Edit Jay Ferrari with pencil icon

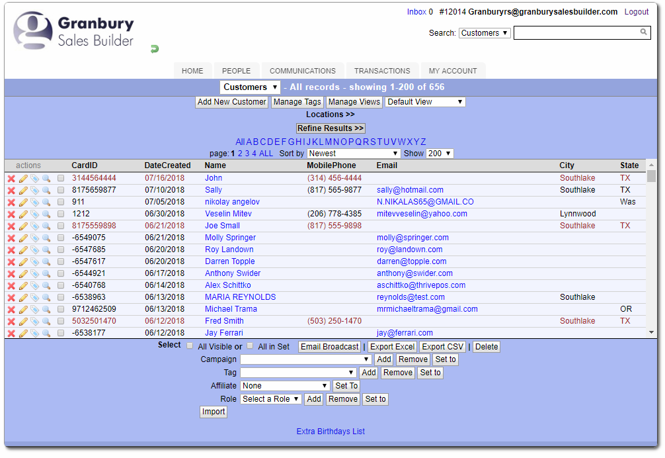click(x=23, y=333)
